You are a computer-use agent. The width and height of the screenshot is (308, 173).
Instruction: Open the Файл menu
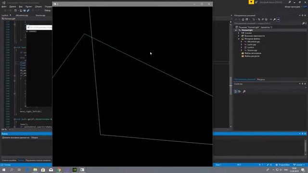pos(4,6)
